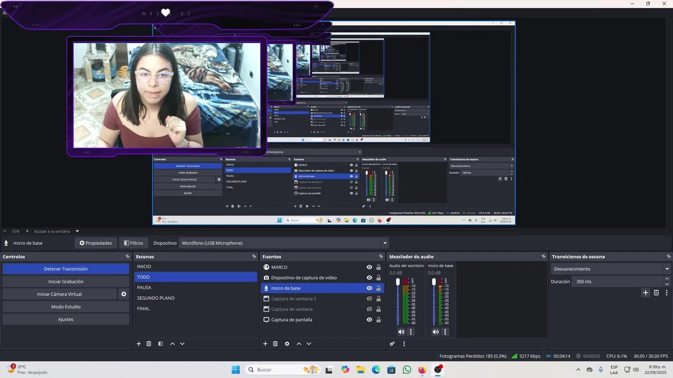Move source up in Fuentes panel
This screenshot has height=378, width=673.
click(299, 344)
